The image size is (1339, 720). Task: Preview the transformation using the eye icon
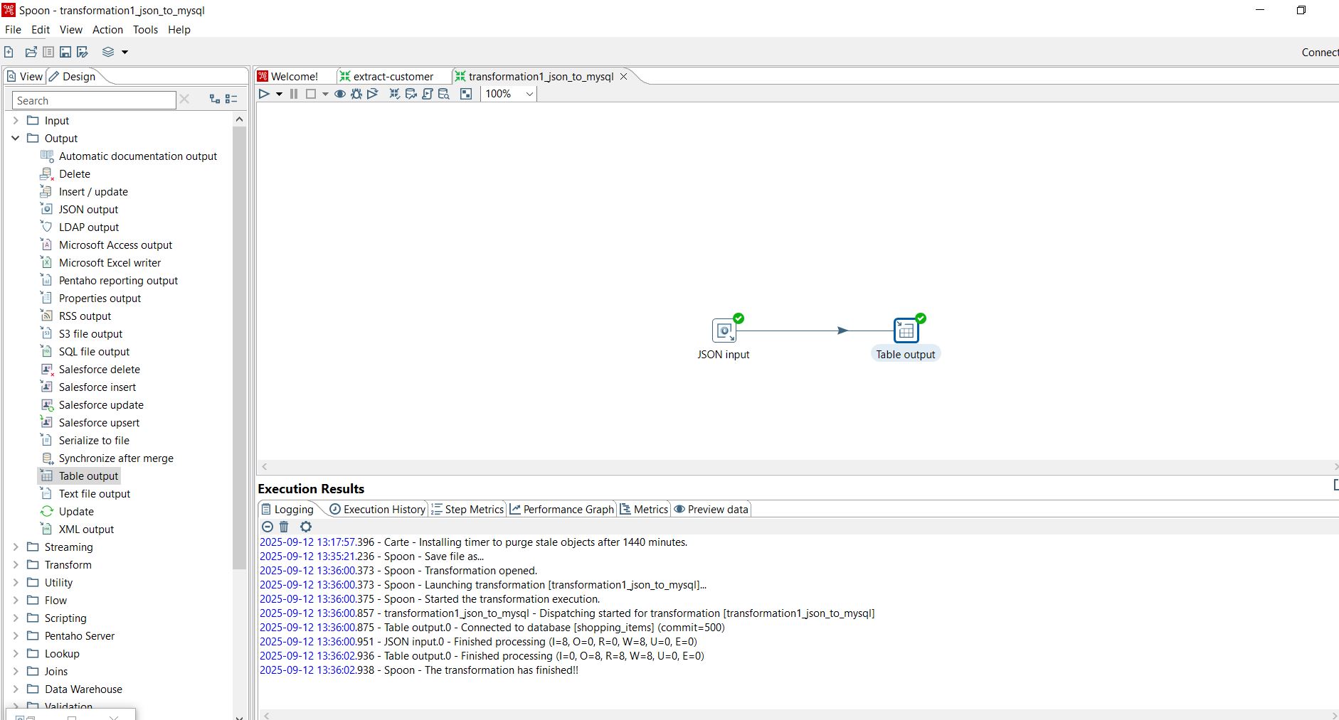pos(340,94)
